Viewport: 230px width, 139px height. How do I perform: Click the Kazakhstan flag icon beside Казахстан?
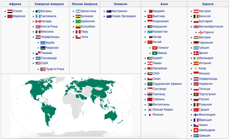pyautogui.click(x=150, y=32)
